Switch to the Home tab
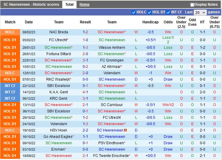The height and width of the screenshot is (160, 222). pyautogui.click(x=84, y=5)
